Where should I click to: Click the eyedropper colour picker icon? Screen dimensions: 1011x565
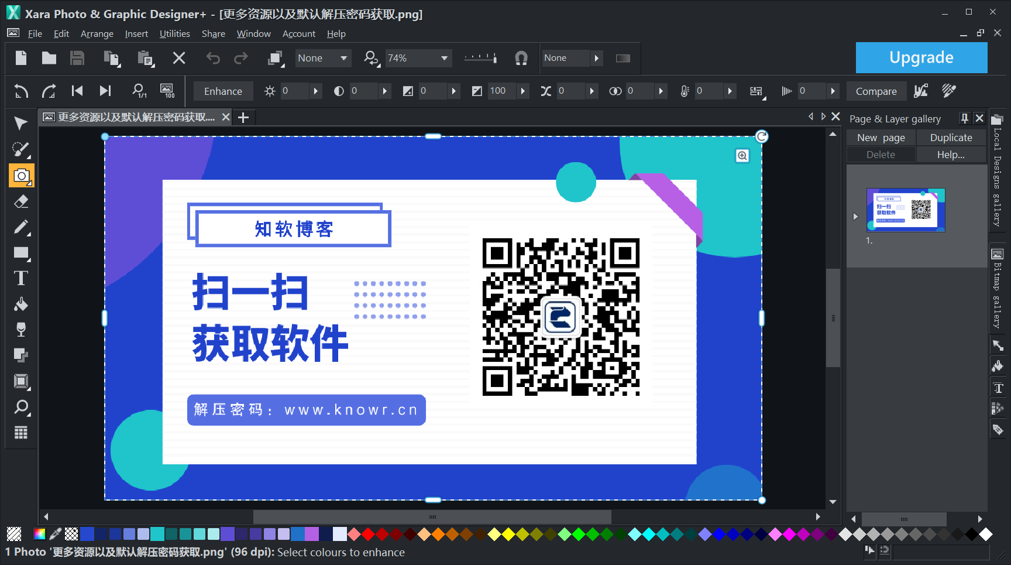point(56,534)
